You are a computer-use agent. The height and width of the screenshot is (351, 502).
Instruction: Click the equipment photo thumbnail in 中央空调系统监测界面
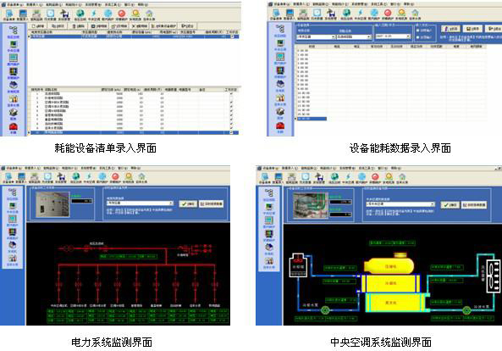(311, 205)
